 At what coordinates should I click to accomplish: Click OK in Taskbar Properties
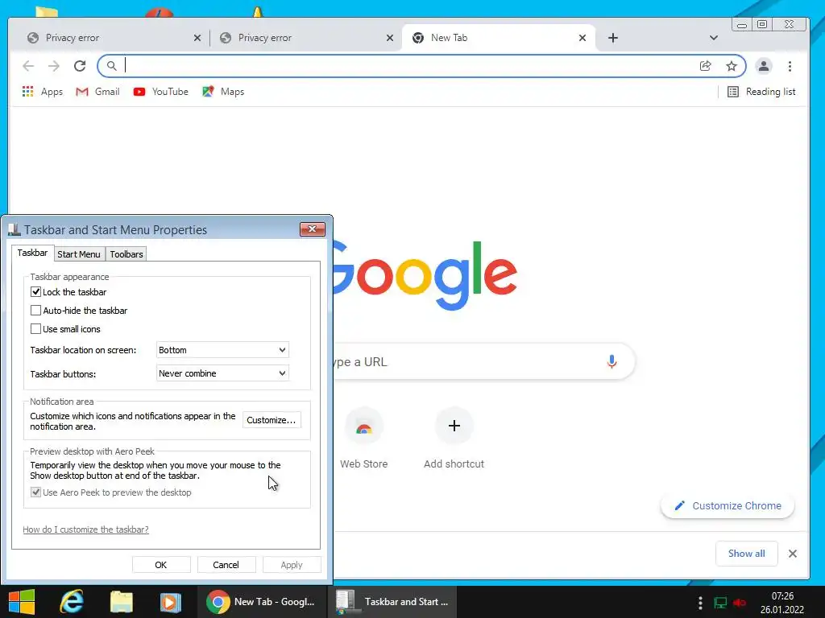pyautogui.click(x=161, y=564)
